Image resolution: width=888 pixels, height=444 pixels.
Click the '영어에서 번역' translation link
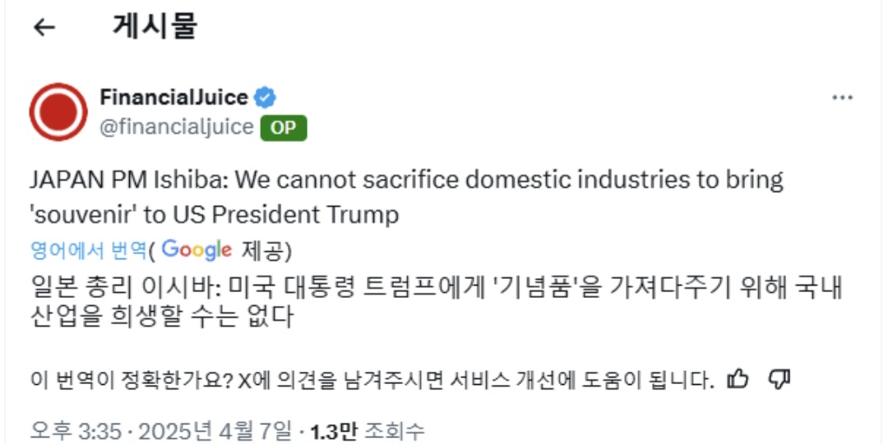(x=88, y=249)
